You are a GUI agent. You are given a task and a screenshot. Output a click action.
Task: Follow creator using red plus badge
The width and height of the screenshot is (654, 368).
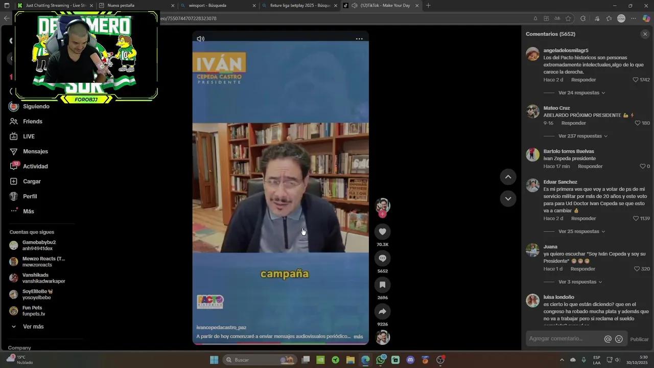tap(382, 214)
